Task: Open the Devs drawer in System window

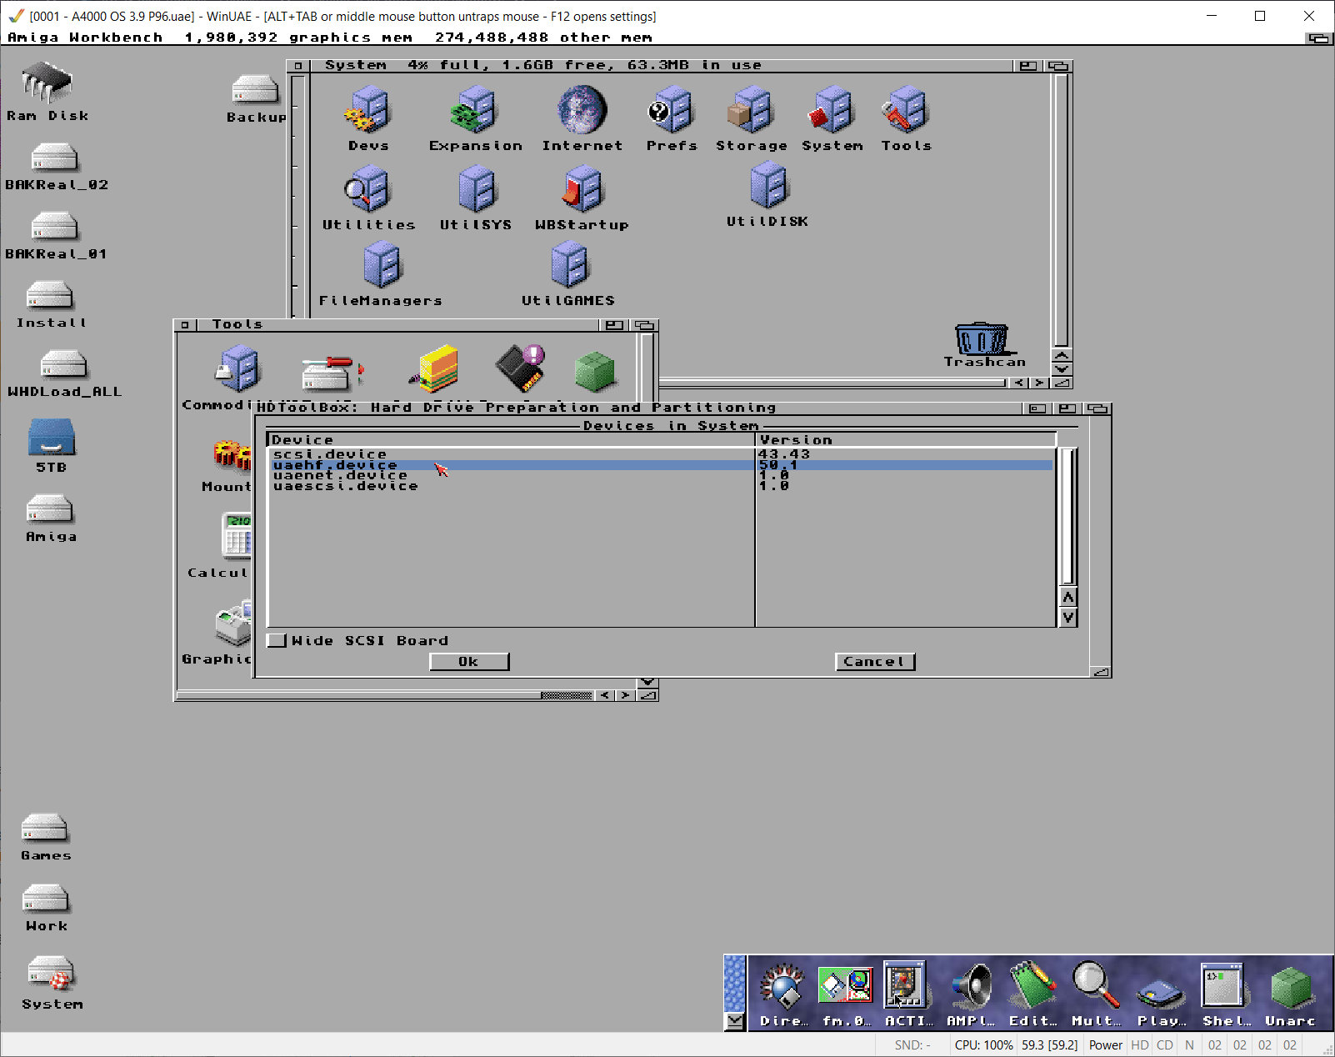Action: pos(368,118)
